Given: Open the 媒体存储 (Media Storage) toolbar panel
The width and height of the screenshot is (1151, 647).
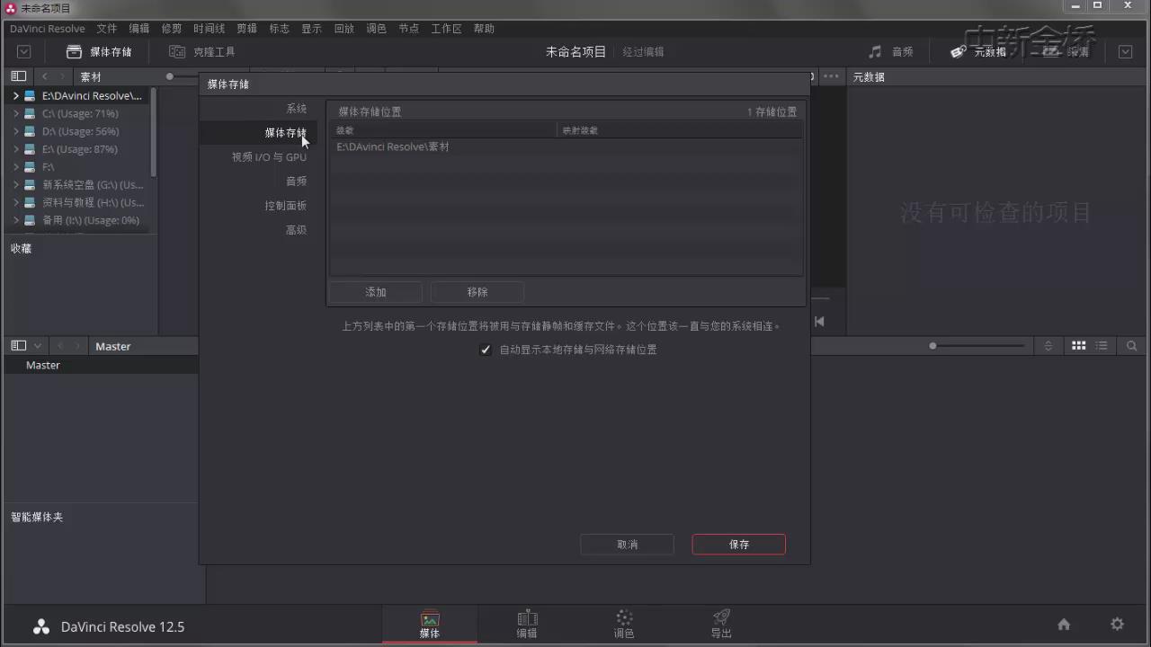Looking at the screenshot, I should (x=99, y=52).
